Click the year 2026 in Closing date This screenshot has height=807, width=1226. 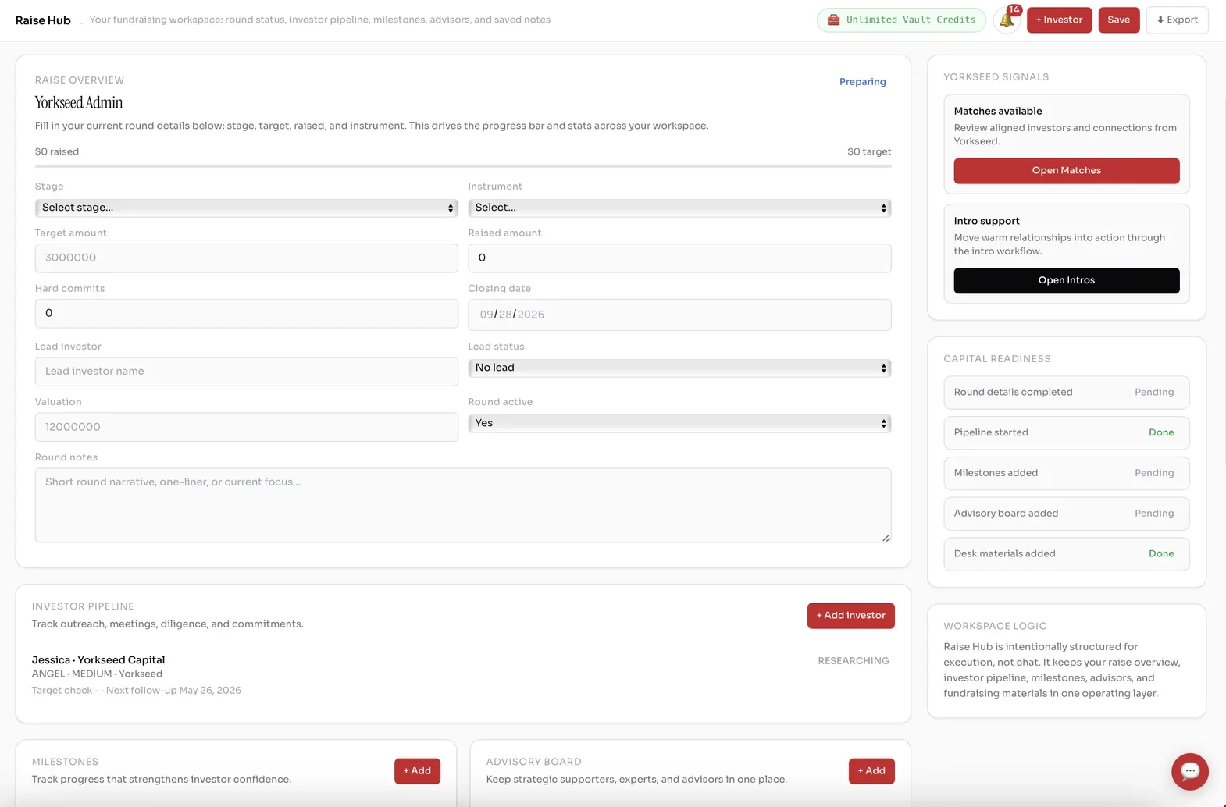click(531, 315)
